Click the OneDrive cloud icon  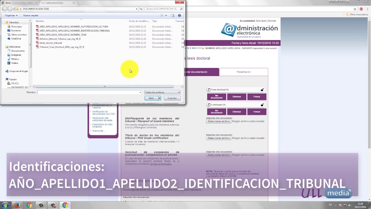(9, 39)
